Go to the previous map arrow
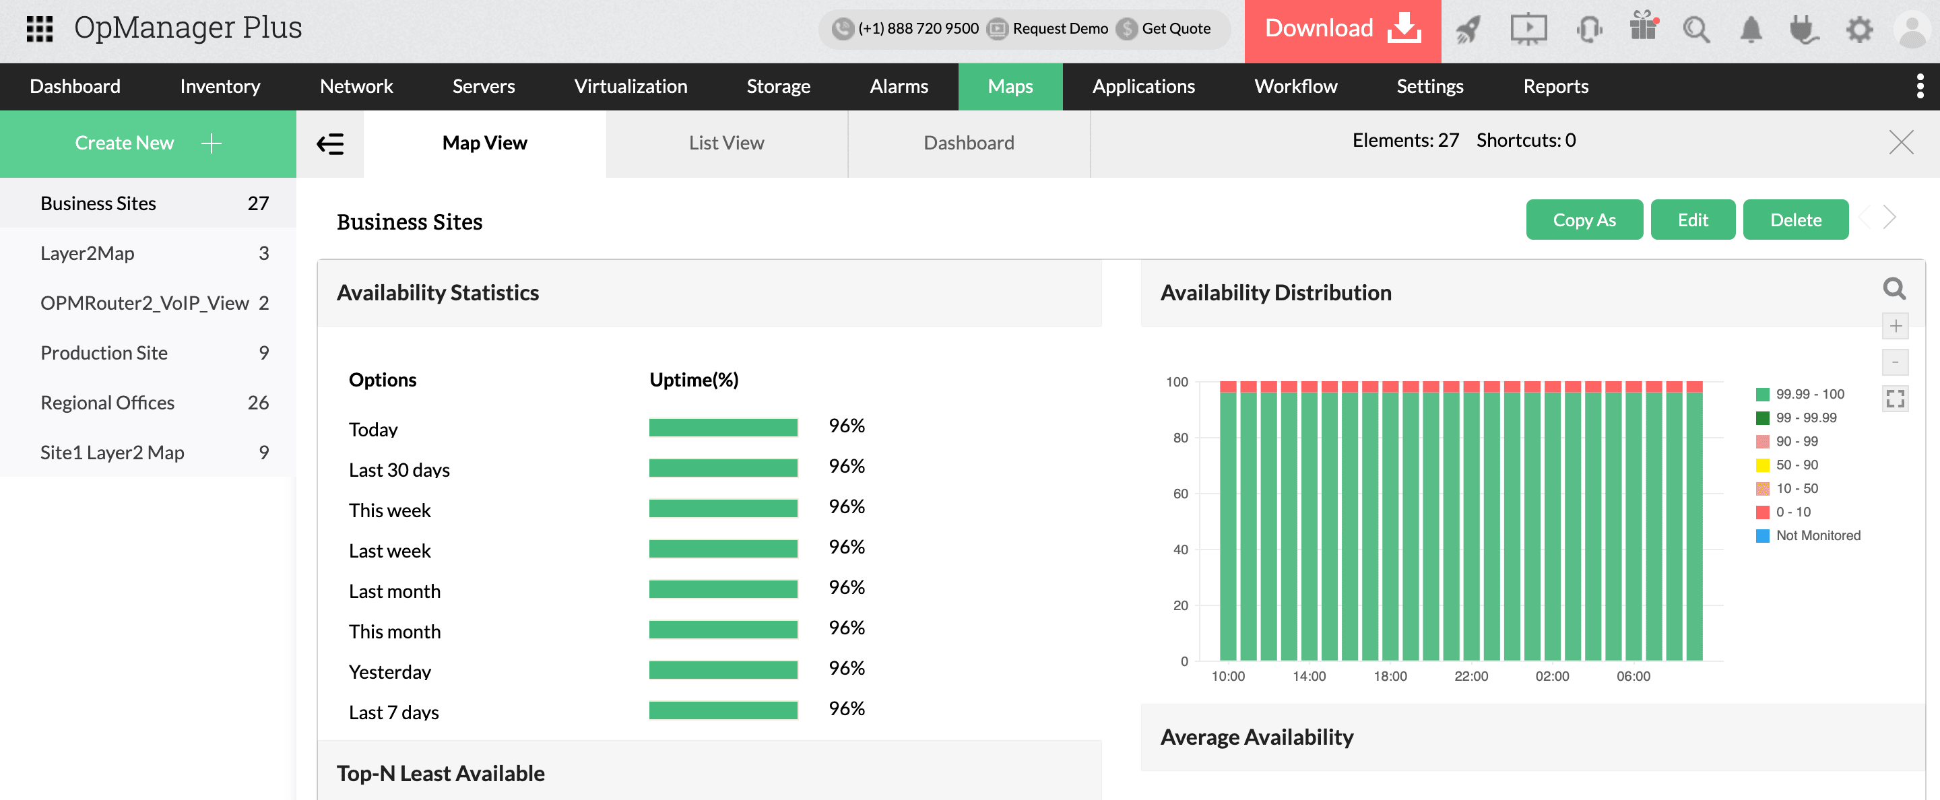The height and width of the screenshot is (800, 1940). coord(1865,218)
